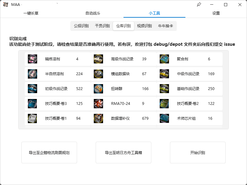Click 导出至企鹅物流刷图规划 button
This screenshot has width=247, height=185.
[x=49, y=153]
